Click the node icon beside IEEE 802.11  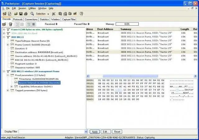point(8,37)
